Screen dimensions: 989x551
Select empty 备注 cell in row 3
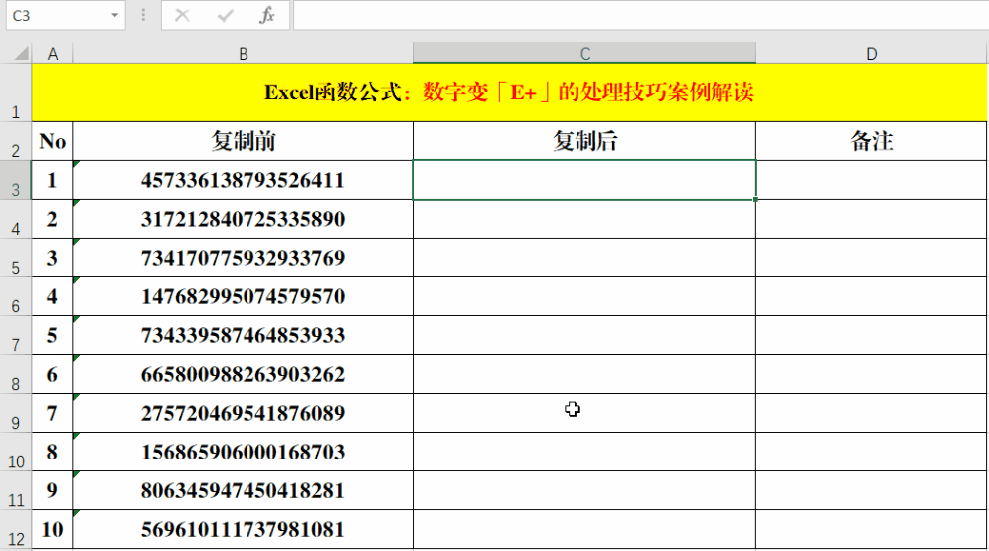tap(872, 180)
